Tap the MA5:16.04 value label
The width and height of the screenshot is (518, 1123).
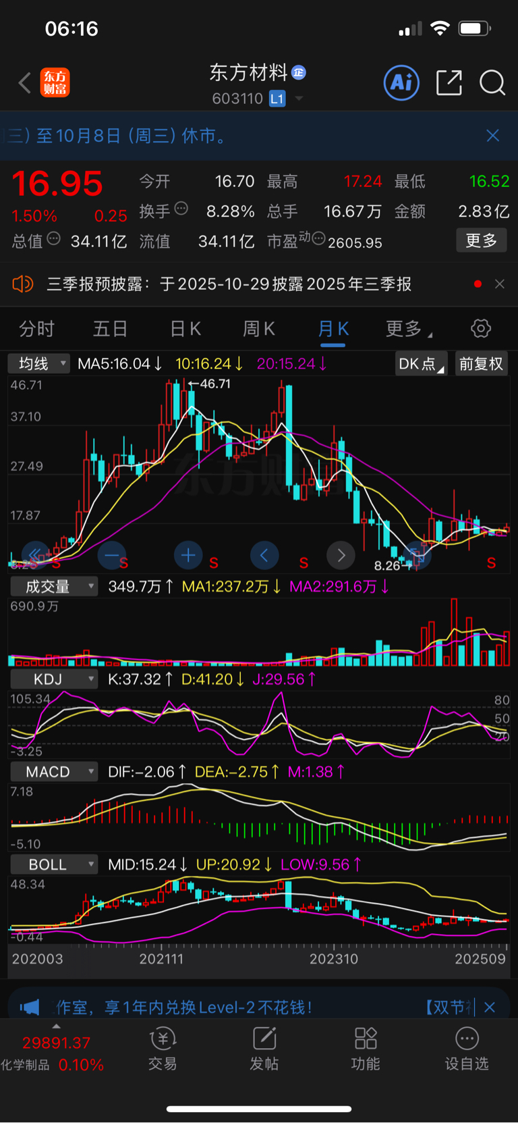120,364
